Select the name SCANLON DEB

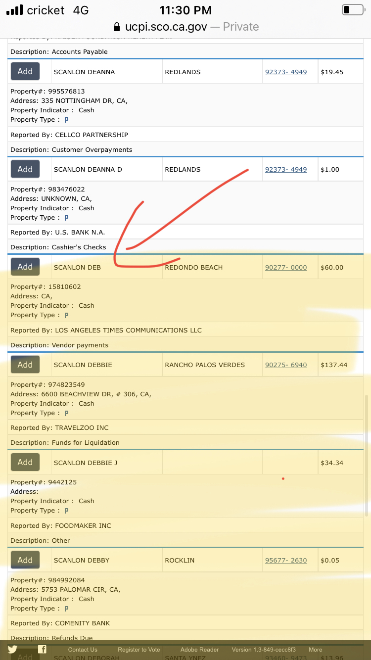[77, 267]
